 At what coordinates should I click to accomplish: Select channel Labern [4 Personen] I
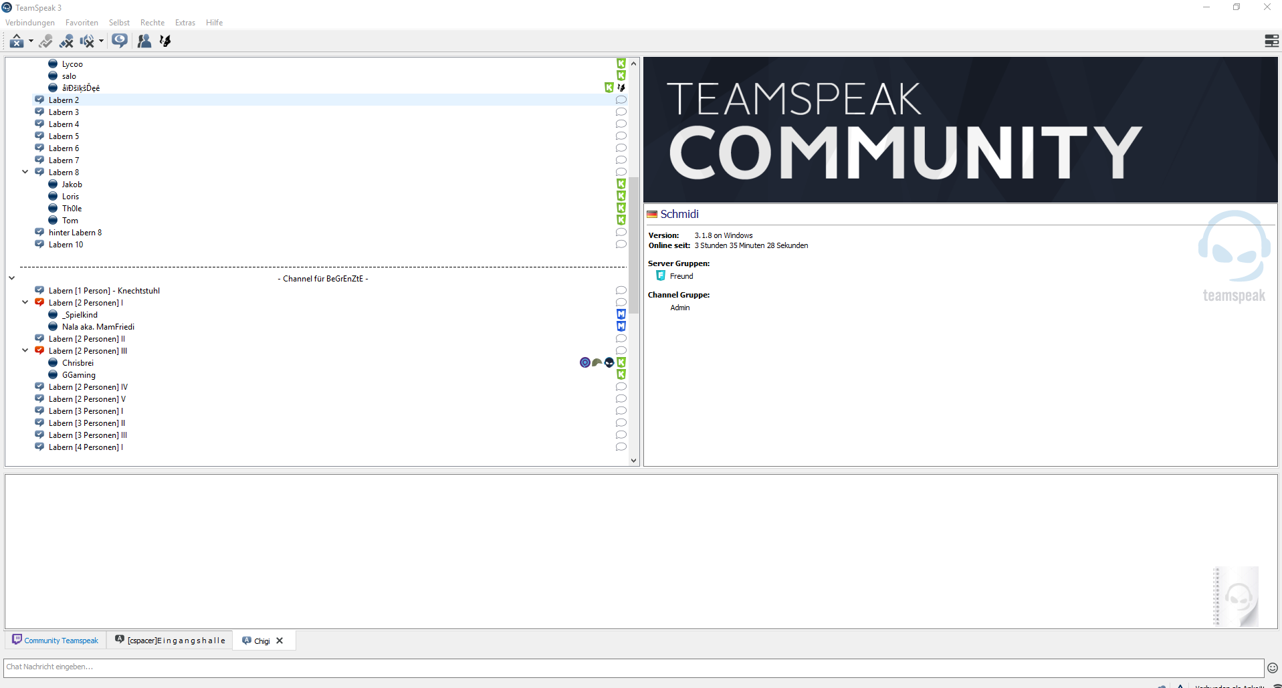(86, 447)
